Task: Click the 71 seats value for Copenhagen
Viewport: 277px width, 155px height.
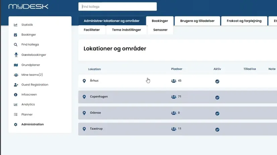Action: 180,97
